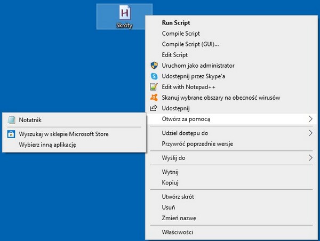
Task: Choose Utwórz skrót menu item
Action: click(178, 197)
